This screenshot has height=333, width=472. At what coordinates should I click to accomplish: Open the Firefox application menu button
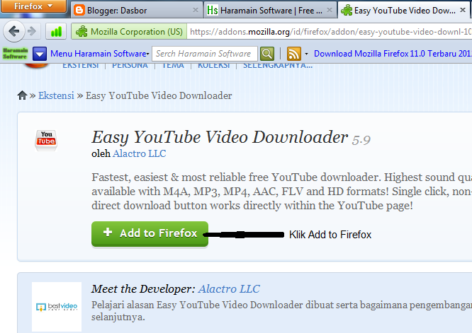(33, 6)
